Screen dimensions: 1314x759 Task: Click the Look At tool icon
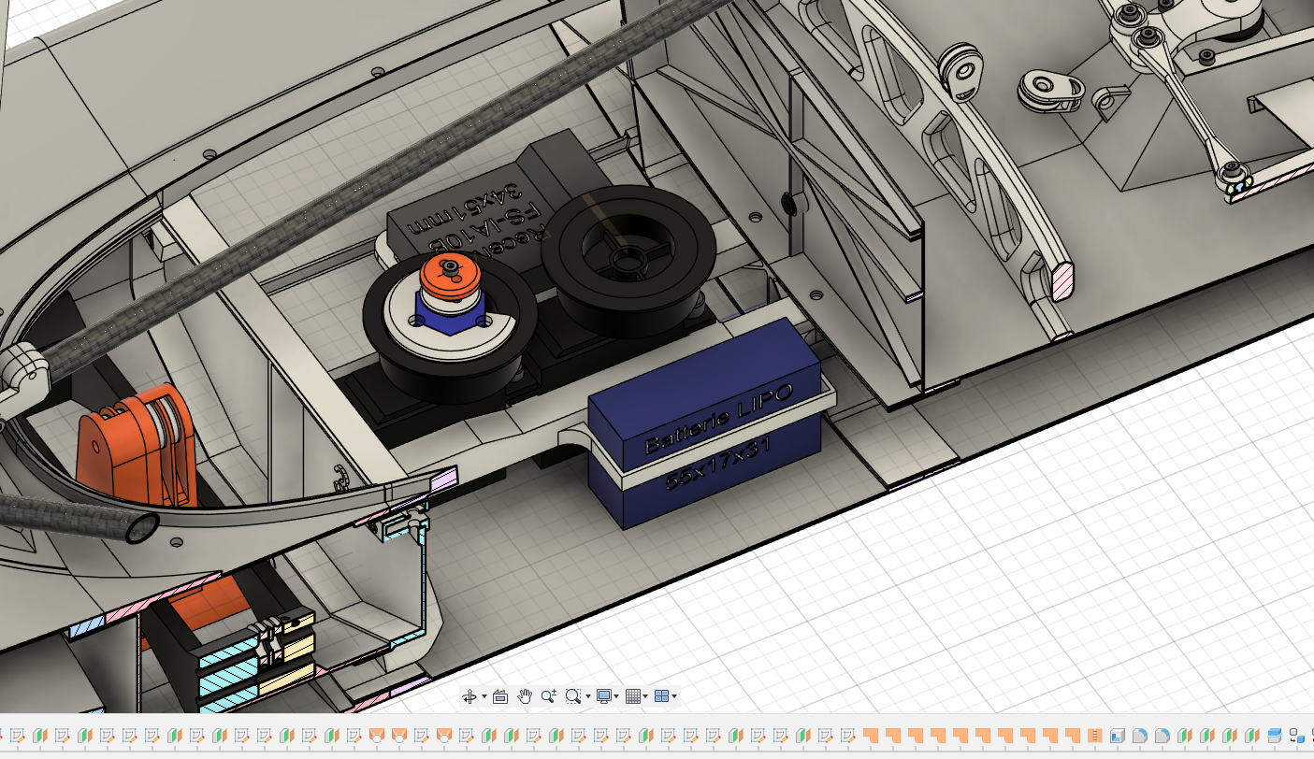tap(499, 696)
